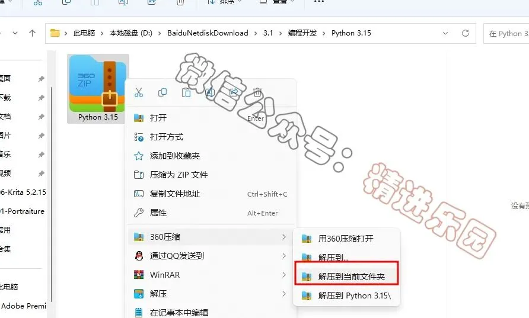The width and height of the screenshot is (529, 318).
Task: Choose 解压到 Python 3.15\ option
Action: pyautogui.click(x=346, y=295)
